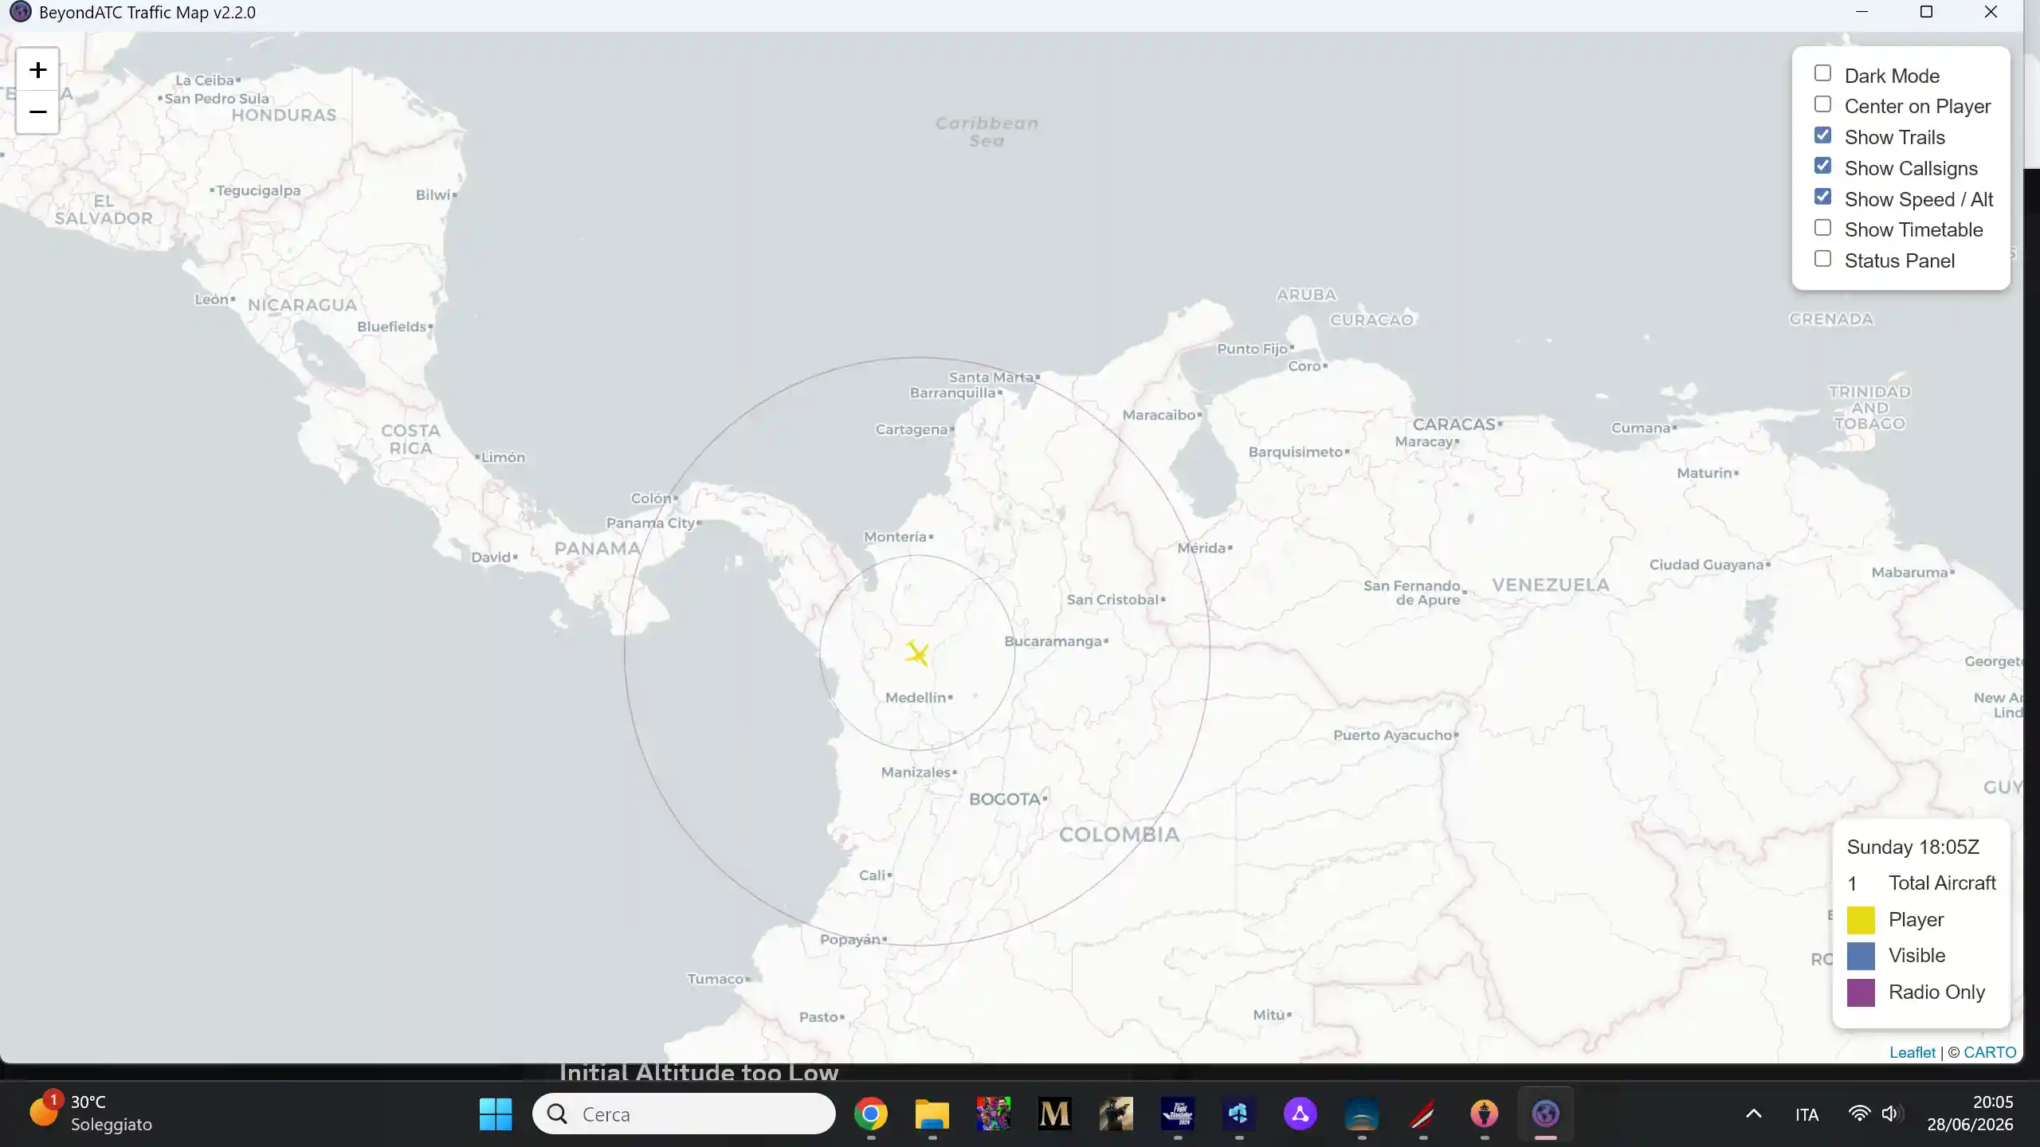
Task: Open the CARTO attribution link
Action: click(1990, 1052)
